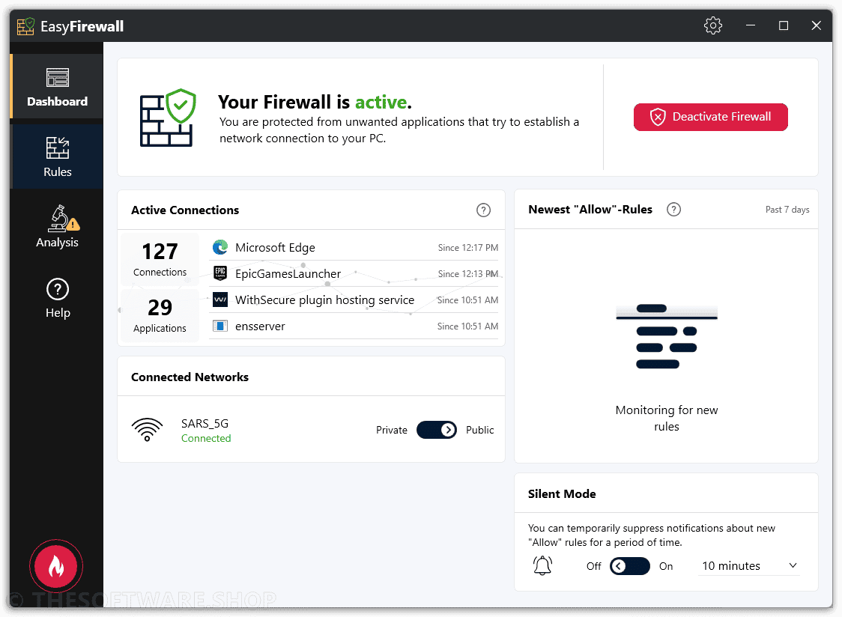This screenshot has height=617, width=842.
Task: Click the 127 Connections counter
Action: 160,259
